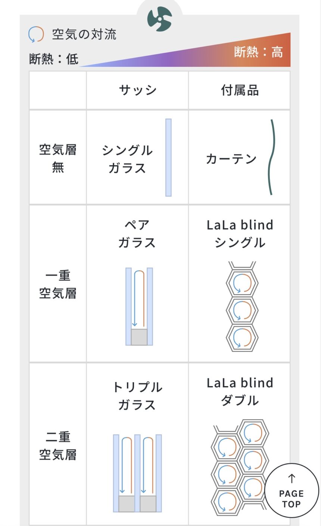Select the single glass pane illustration
The height and width of the screenshot is (526, 321).
[168, 157]
